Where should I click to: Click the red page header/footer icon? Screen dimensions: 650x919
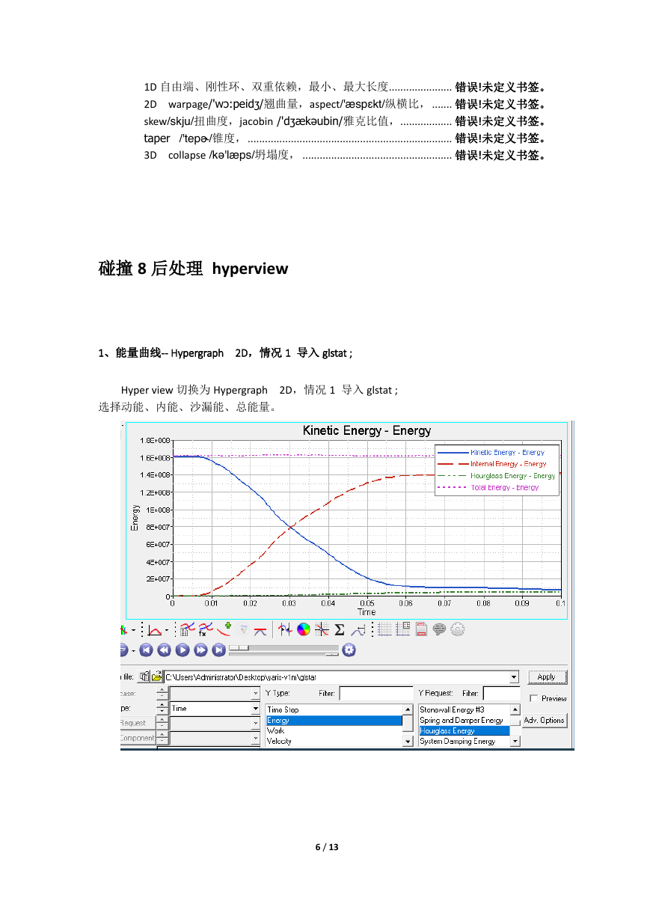pyautogui.click(x=421, y=629)
